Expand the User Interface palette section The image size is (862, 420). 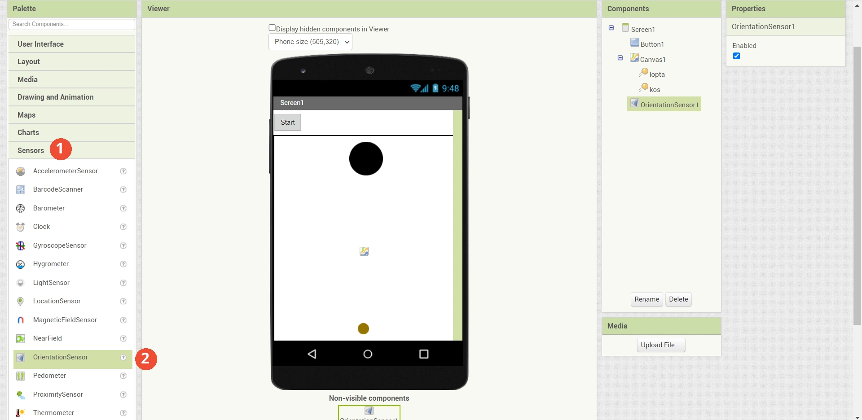pyautogui.click(x=72, y=44)
